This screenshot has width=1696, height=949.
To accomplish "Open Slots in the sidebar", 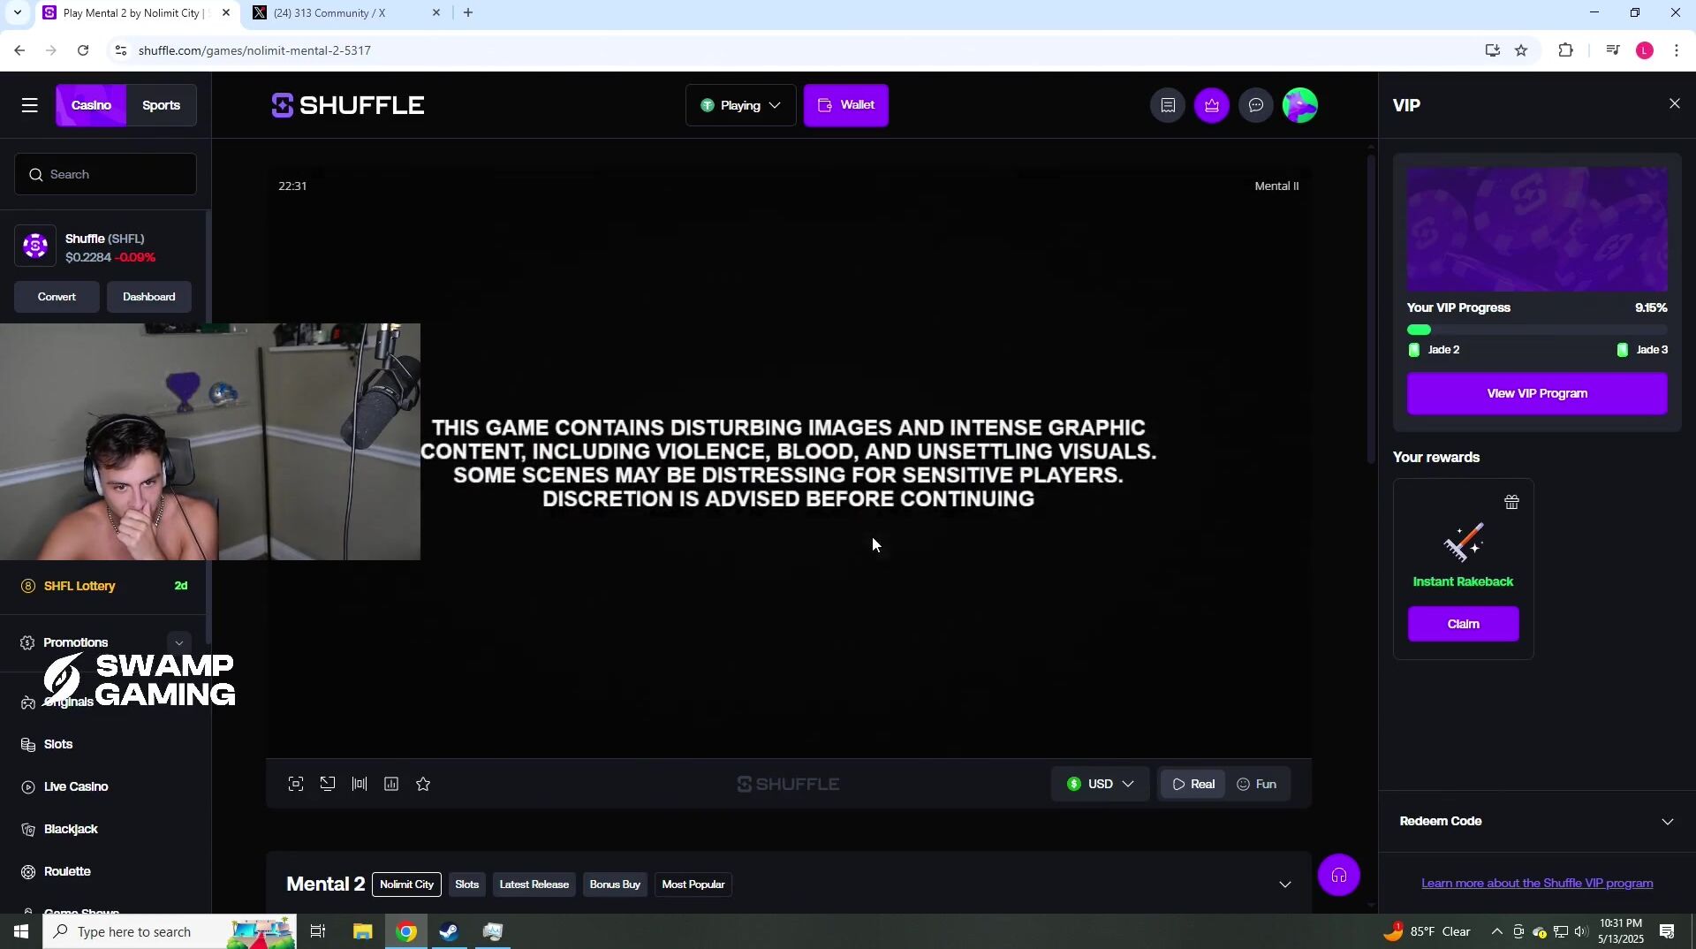I will click(58, 745).
